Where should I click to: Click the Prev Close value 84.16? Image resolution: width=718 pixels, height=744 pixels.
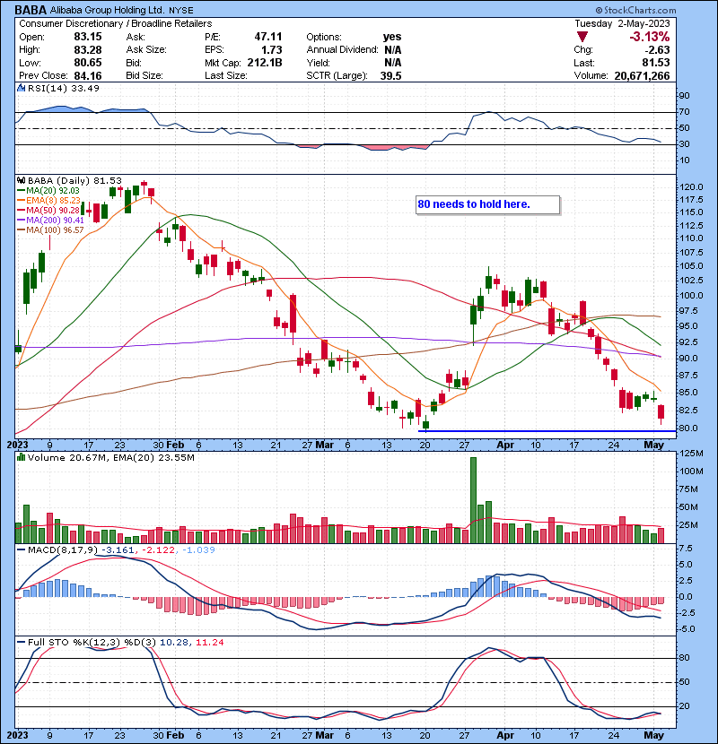[87, 75]
